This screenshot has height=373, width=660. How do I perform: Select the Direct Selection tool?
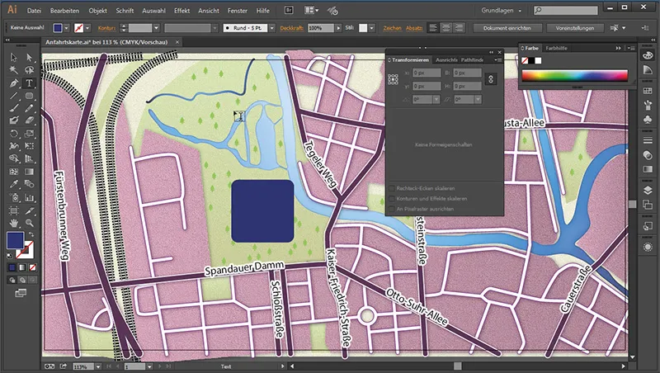[x=29, y=57]
